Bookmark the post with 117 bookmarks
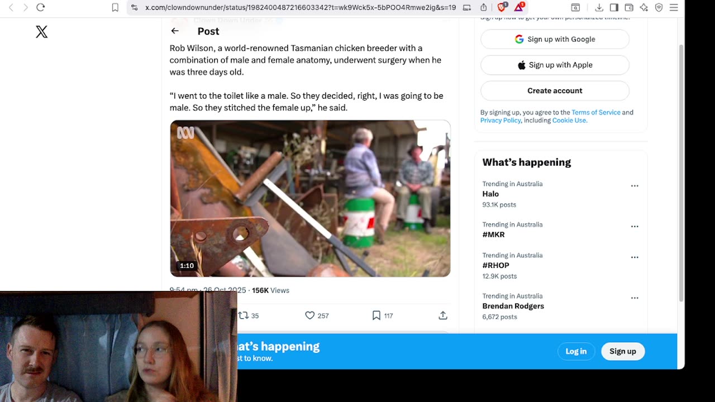This screenshot has width=715, height=402. (383, 315)
